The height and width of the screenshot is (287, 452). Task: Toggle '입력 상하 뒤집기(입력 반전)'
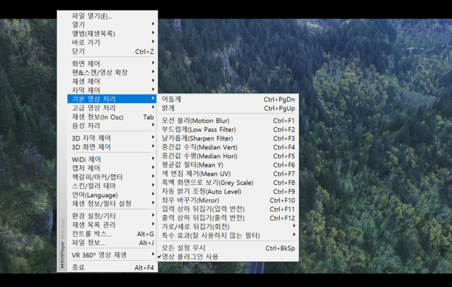point(227,209)
